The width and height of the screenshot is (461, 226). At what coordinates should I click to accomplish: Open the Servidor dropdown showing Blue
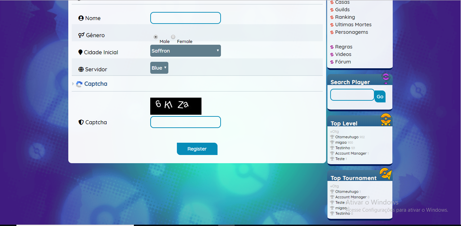pyautogui.click(x=159, y=68)
